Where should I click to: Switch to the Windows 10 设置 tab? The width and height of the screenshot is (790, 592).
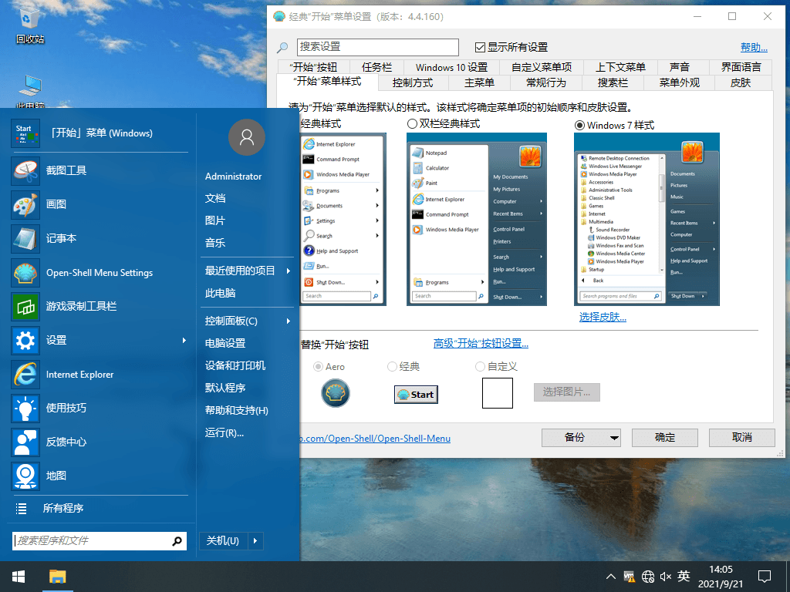[x=451, y=68]
